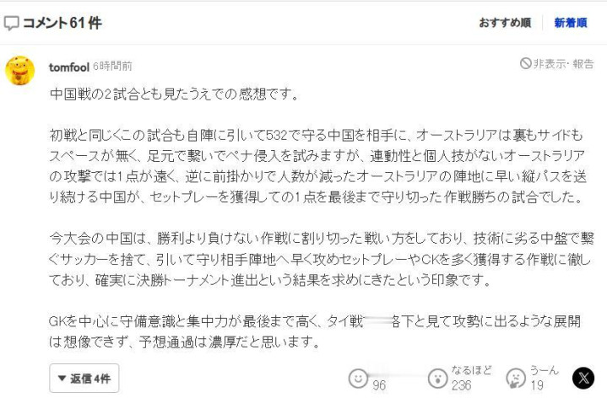Click the tomfool cat avatar image
The height and width of the screenshot is (398, 607).
pyautogui.click(x=20, y=71)
